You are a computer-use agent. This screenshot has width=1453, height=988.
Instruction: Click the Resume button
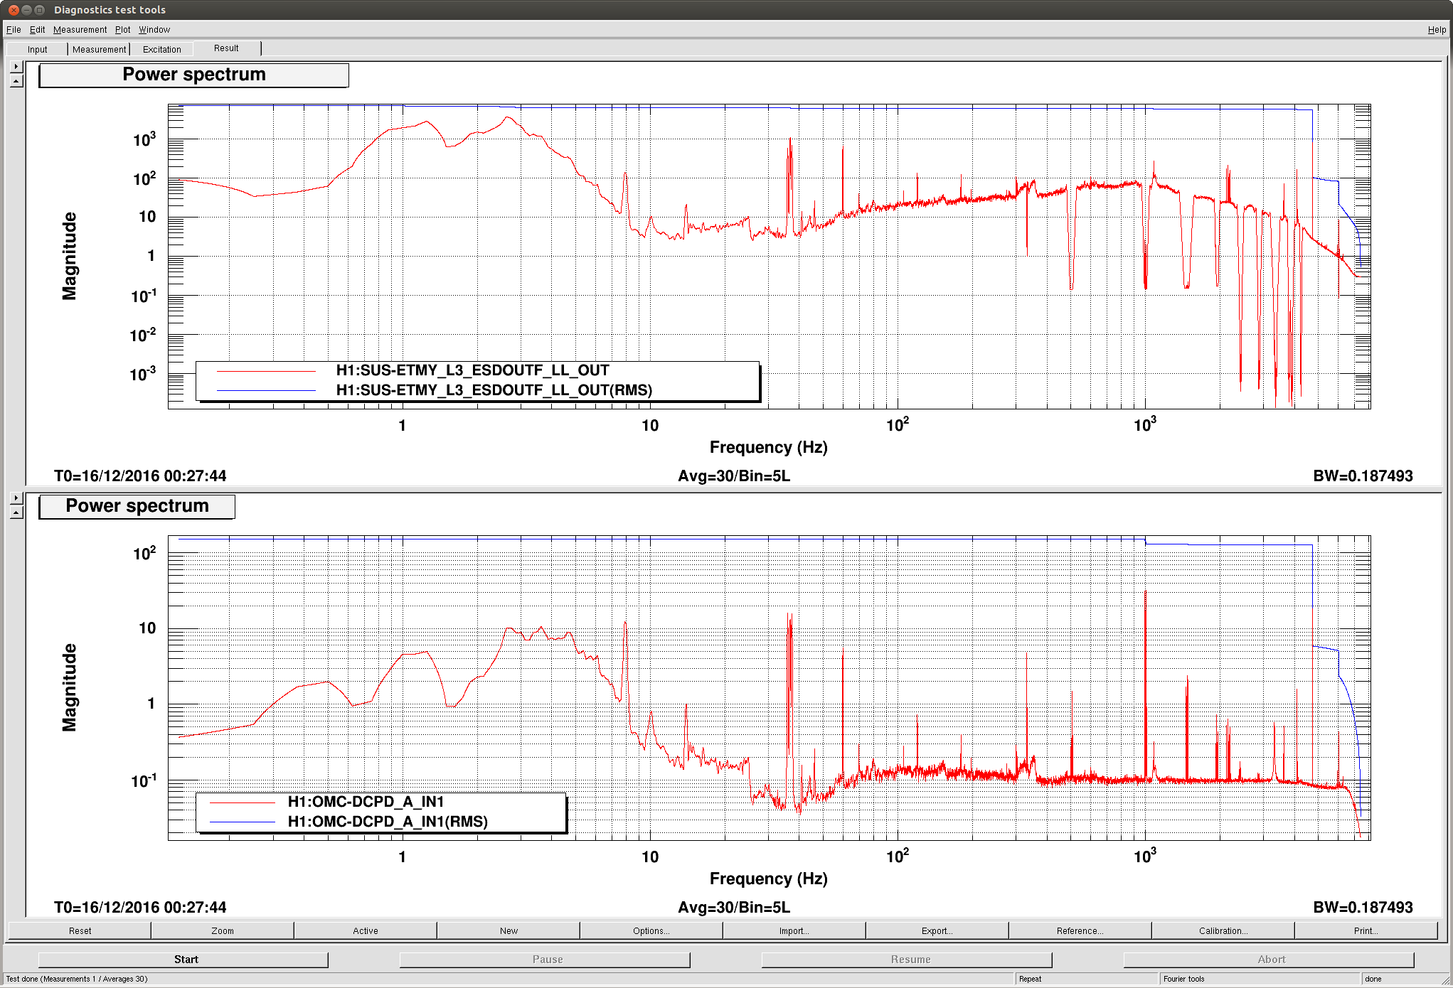pos(907,960)
